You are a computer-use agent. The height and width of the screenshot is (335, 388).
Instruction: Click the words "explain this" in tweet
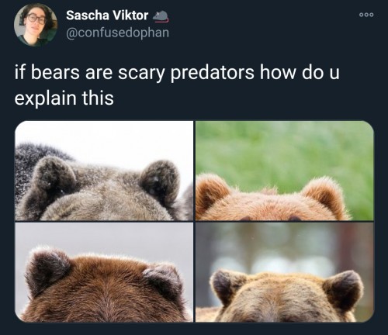tap(64, 98)
